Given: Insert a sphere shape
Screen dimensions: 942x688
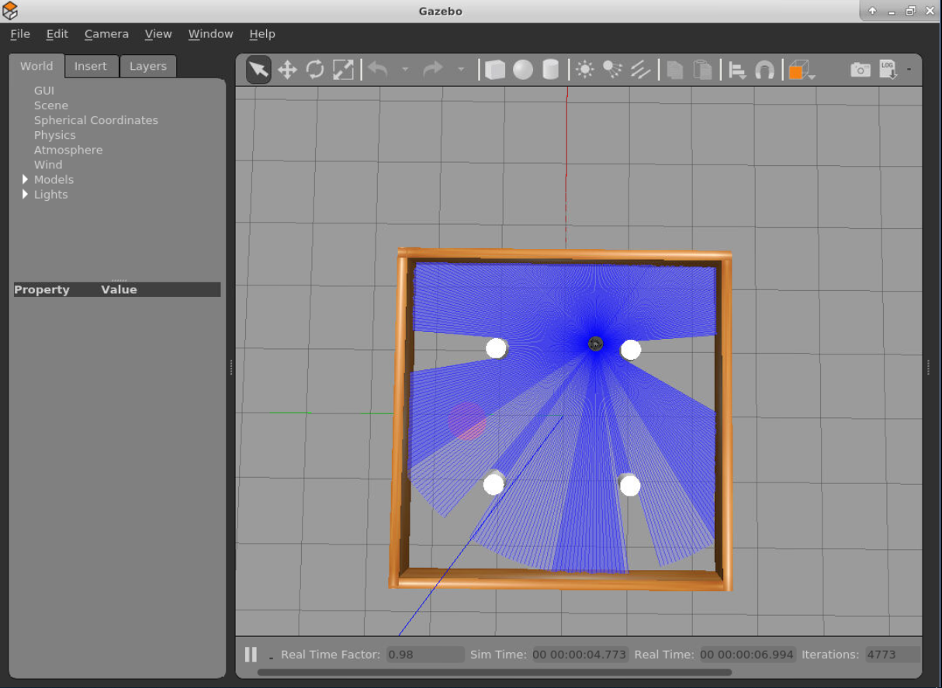Looking at the screenshot, I should tap(523, 71).
